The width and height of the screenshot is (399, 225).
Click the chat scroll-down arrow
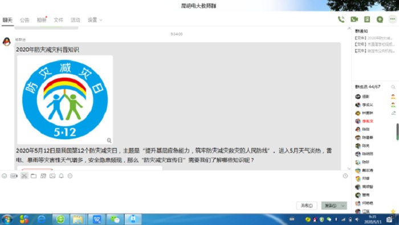coord(349,168)
